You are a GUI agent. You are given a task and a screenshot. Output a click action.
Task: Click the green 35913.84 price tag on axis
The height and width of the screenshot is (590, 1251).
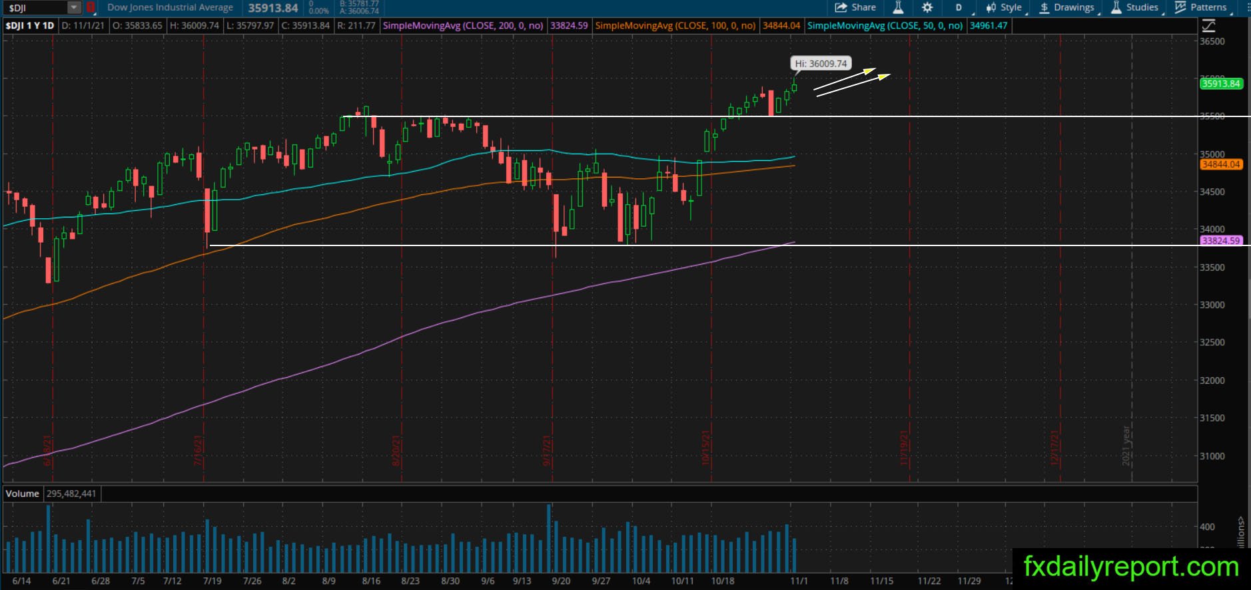pyautogui.click(x=1221, y=84)
